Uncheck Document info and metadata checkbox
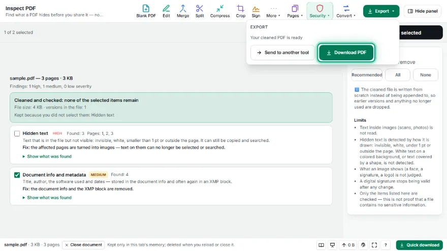The height and width of the screenshot is (251, 447). 17,175
